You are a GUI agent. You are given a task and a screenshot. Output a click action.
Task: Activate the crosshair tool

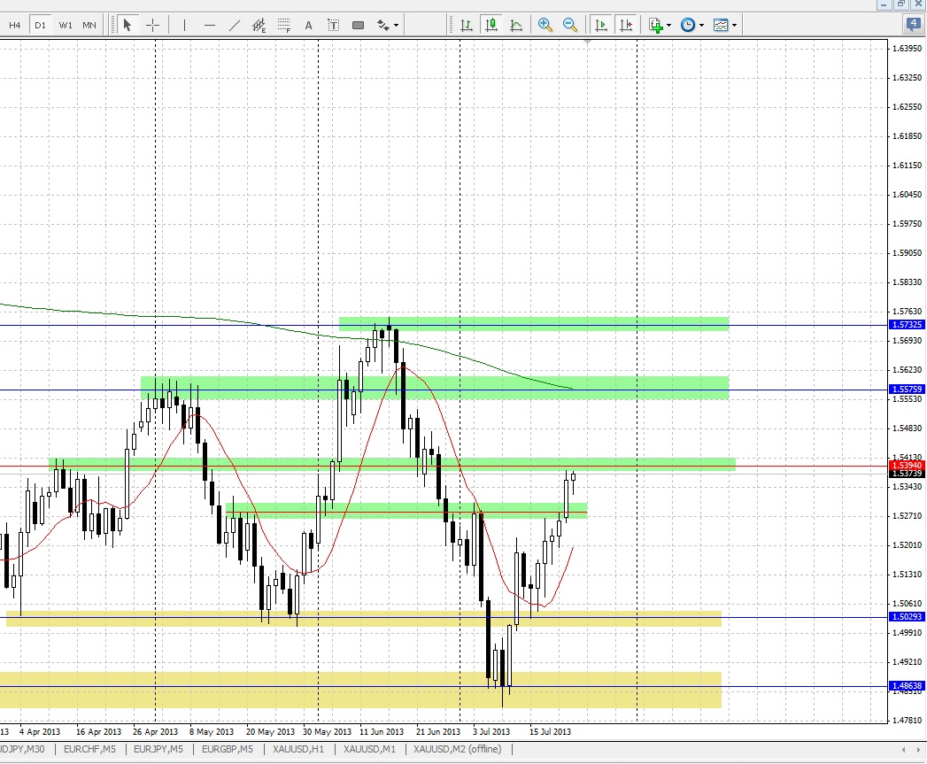152,25
